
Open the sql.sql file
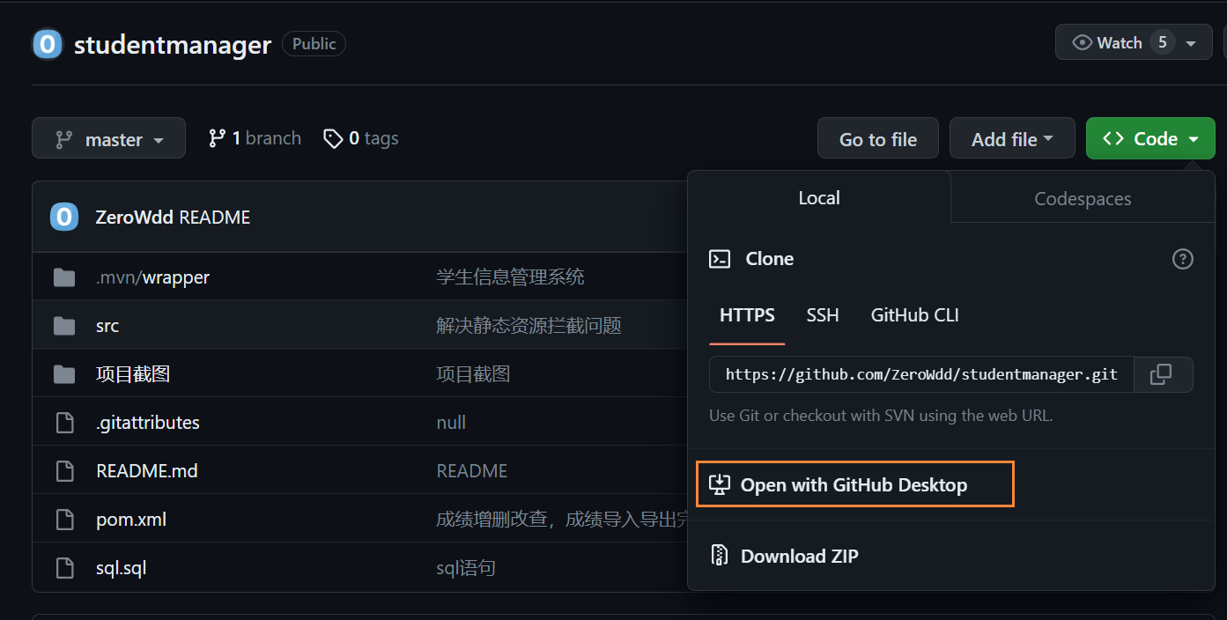click(x=121, y=568)
